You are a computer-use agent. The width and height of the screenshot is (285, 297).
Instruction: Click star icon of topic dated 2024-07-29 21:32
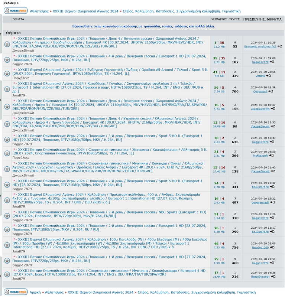pyautogui.click(x=7, y=185)
